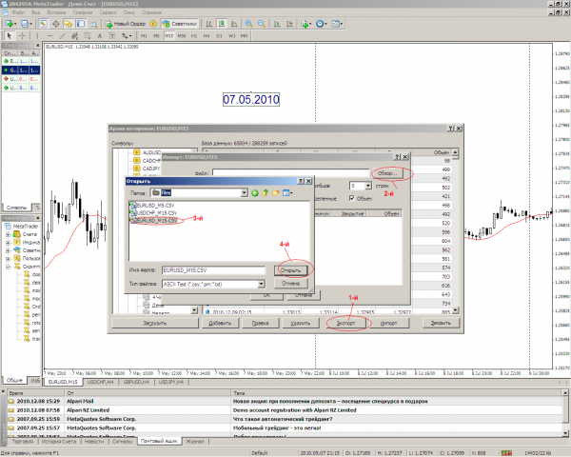Open the Сервис menu
Image resolution: width=571 pixels, height=457 pixels.
(x=108, y=12)
